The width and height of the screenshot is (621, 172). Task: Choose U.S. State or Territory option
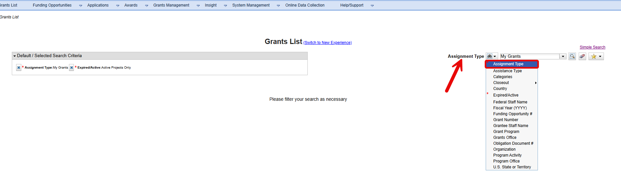pyautogui.click(x=512, y=167)
